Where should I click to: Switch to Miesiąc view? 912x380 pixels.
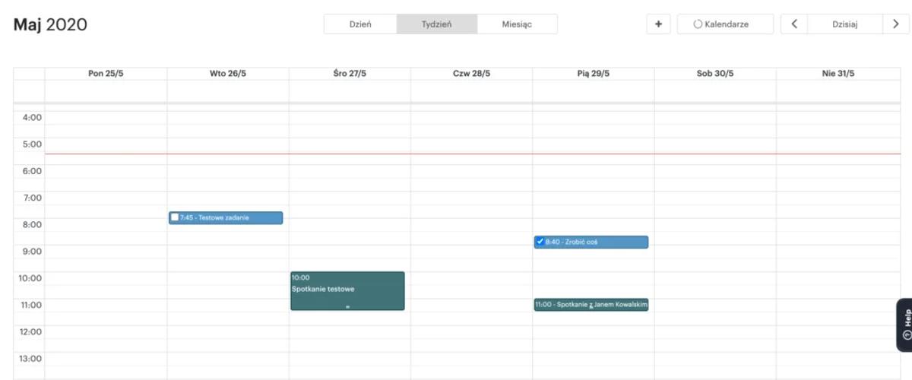tap(517, 24)
